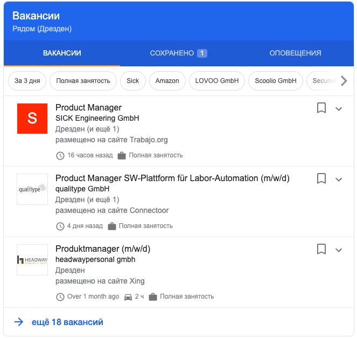Expand the headwaypersonal Produktmanager listing
Viewport: 357px width, 338px height.
[339, 250]
